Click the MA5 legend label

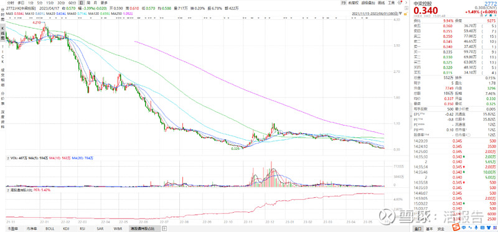click(9, 14)
